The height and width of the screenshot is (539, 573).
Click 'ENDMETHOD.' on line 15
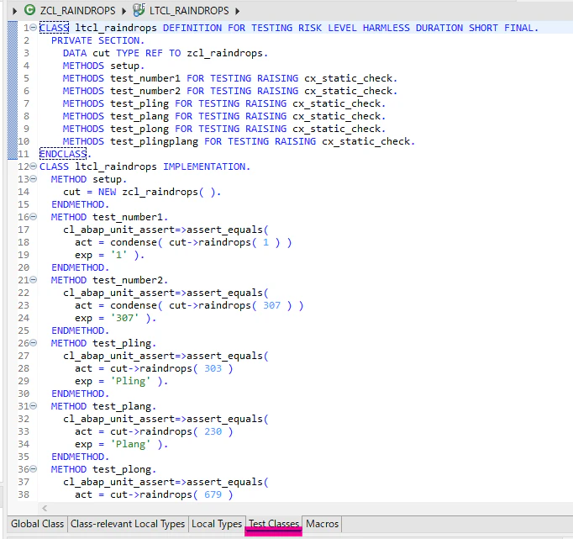pos(80,204)
